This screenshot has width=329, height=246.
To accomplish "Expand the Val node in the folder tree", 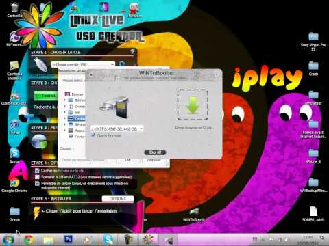I will pyautogui.click(x=65, y=112).
